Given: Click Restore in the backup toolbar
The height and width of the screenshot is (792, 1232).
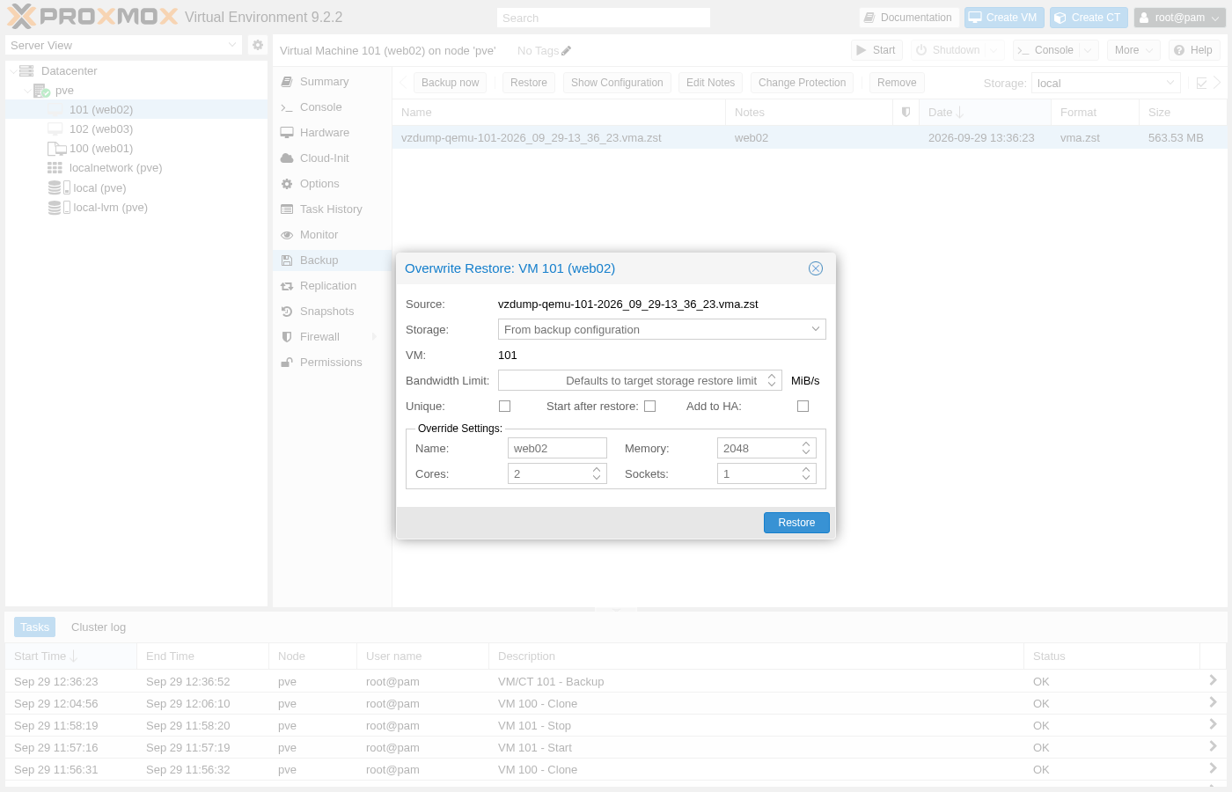Looking at the screenshot, I should coord(529,83).
